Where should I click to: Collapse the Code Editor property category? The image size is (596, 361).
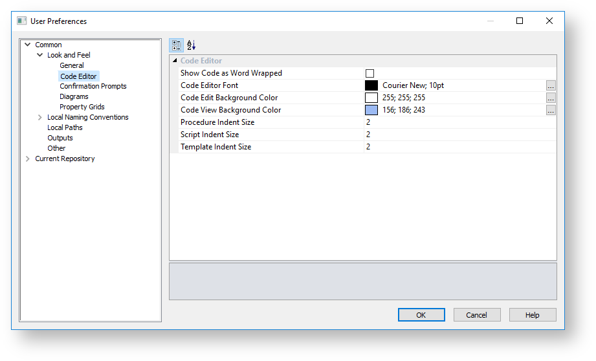tap(175, 61)
